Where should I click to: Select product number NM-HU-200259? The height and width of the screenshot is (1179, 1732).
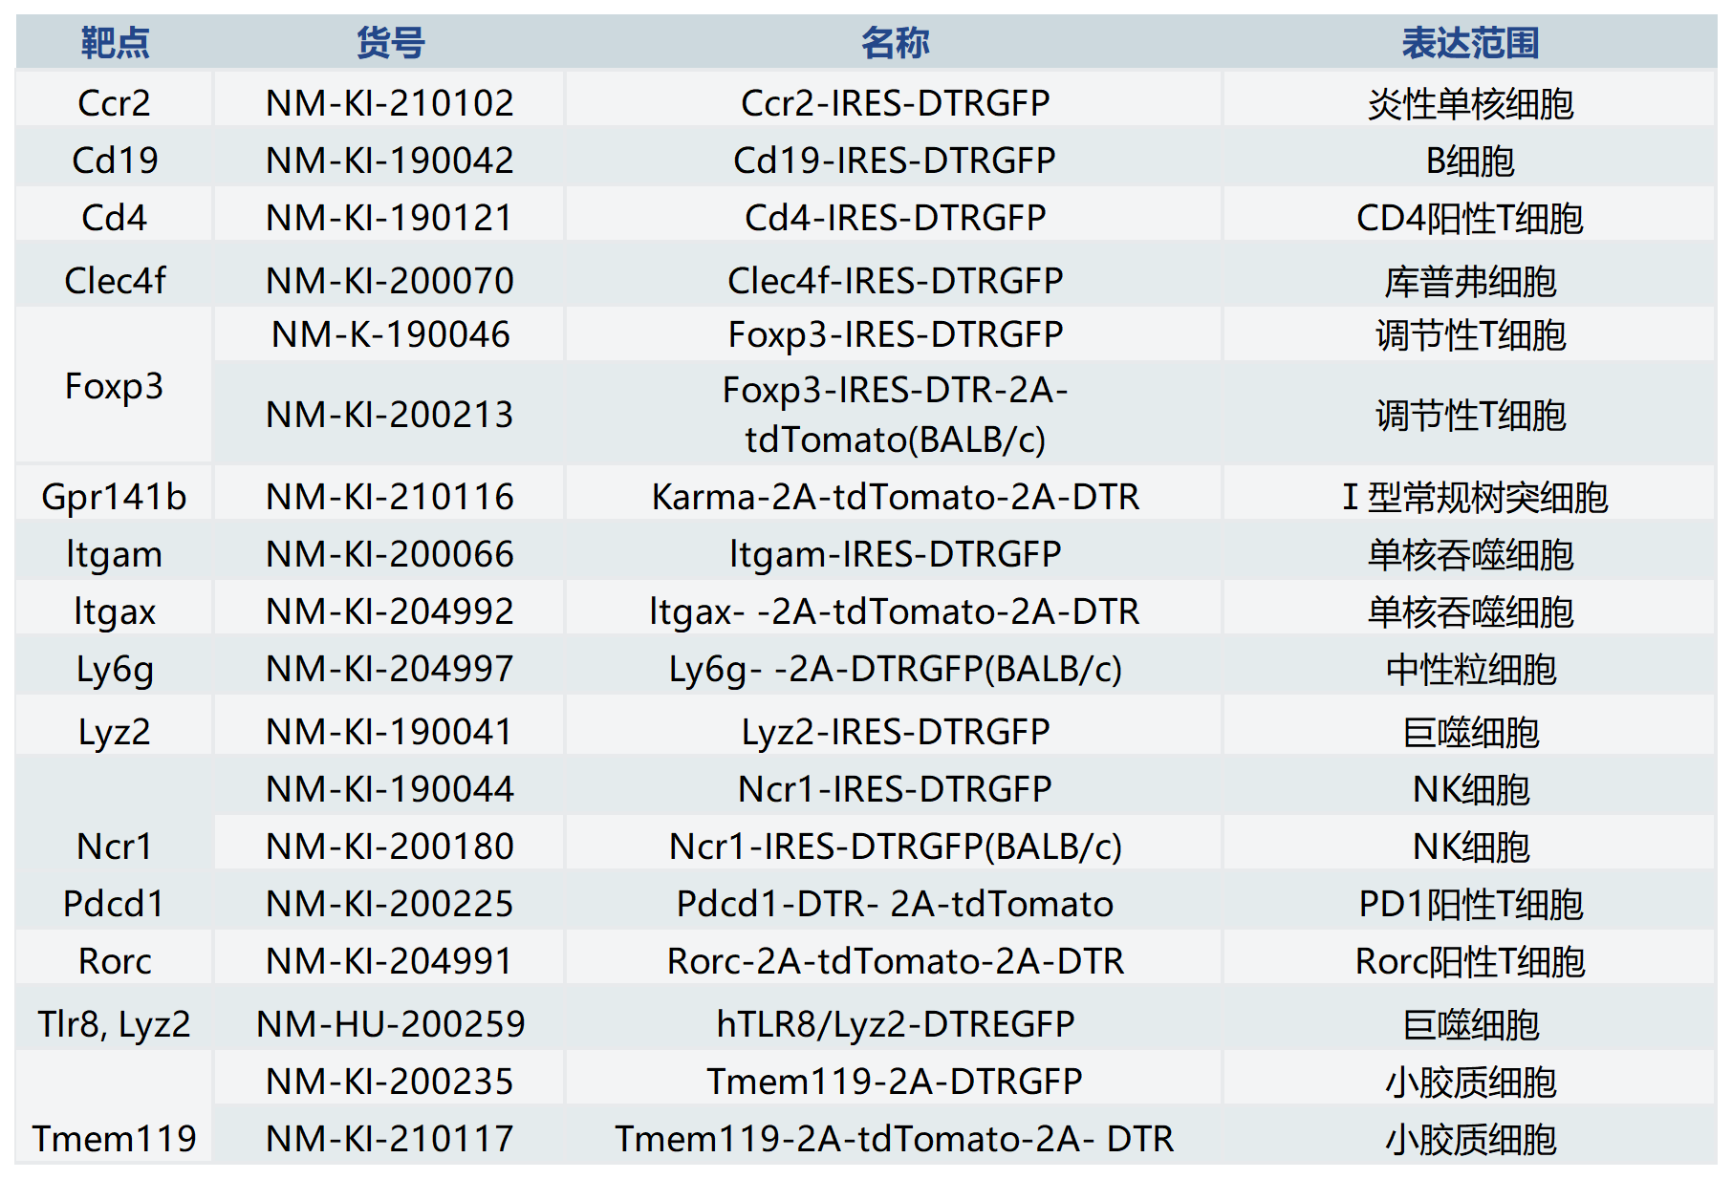[x=389, y=1023]
